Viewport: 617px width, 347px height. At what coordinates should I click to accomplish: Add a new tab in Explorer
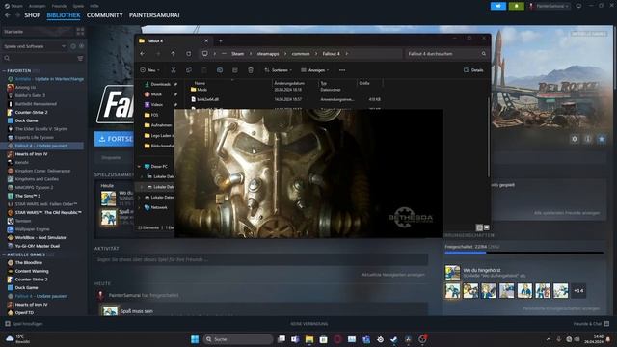click(x=221, y=40)
